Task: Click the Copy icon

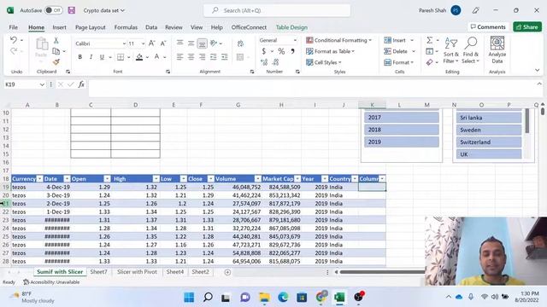Action: (56, 51)
